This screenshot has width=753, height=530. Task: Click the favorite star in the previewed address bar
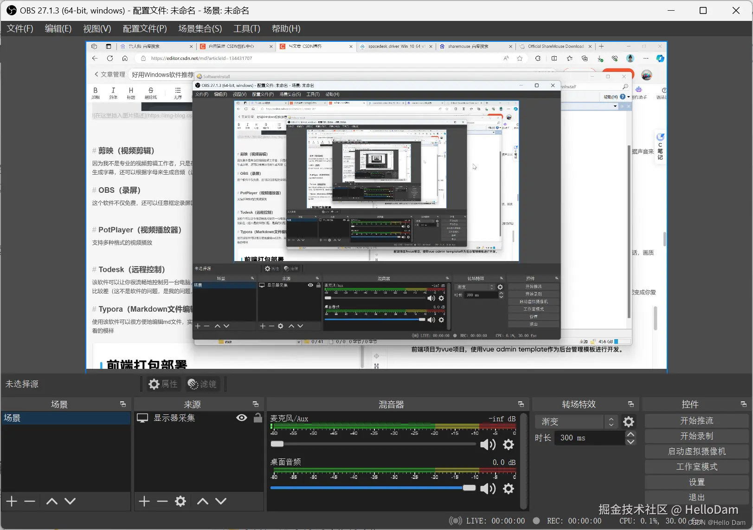point(520,59)
